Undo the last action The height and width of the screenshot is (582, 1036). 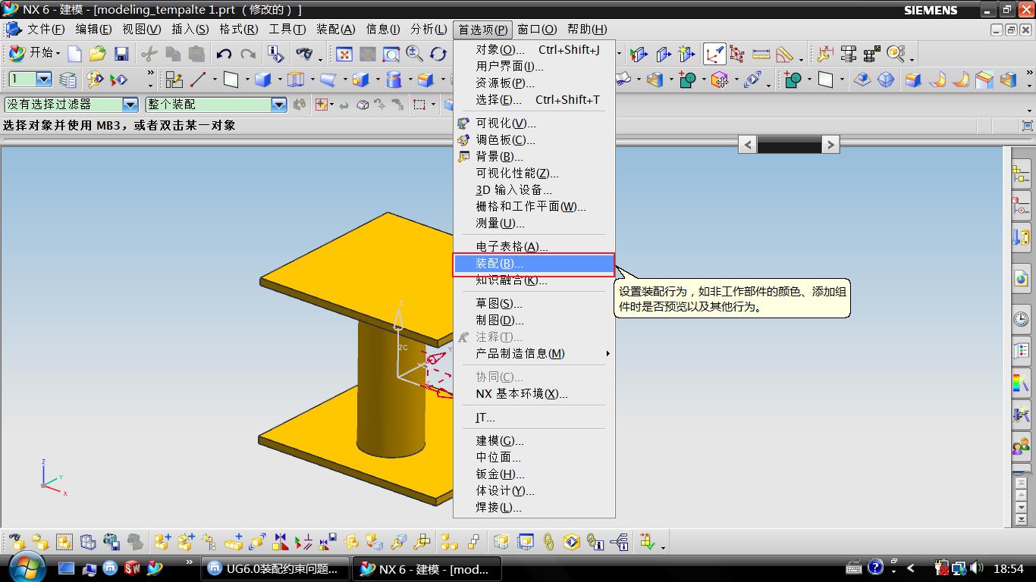[x=224, y=54]
